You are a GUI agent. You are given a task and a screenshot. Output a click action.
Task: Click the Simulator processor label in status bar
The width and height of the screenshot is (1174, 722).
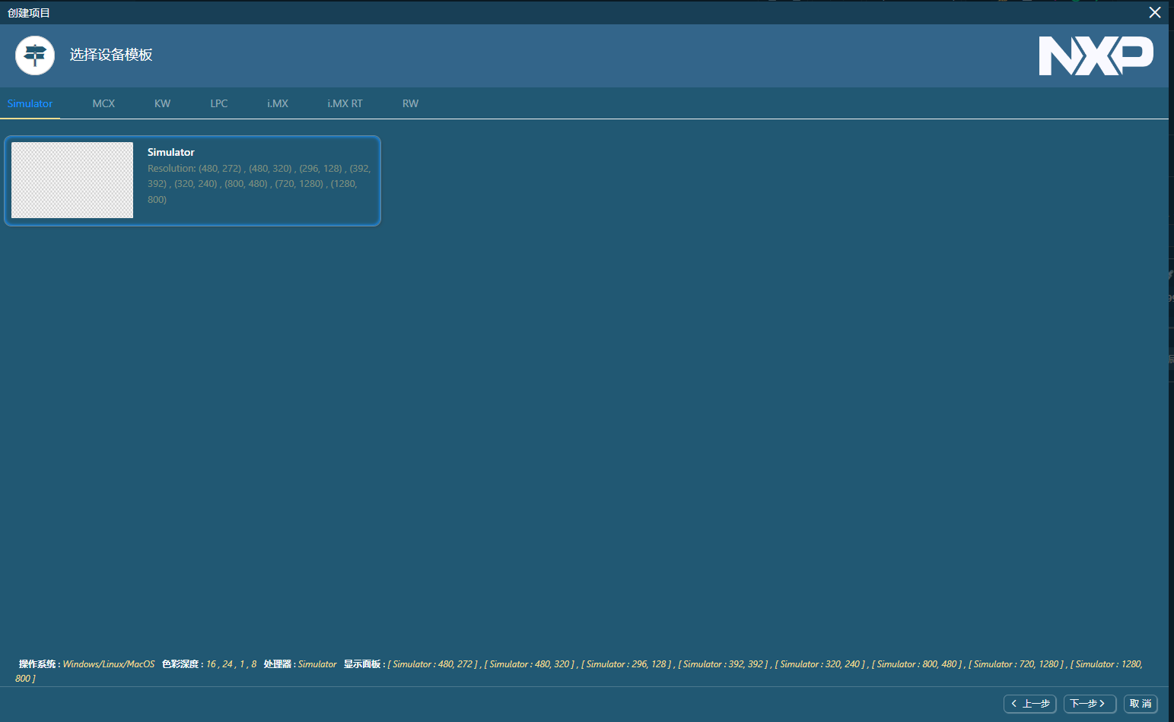[x=317, y=663]
